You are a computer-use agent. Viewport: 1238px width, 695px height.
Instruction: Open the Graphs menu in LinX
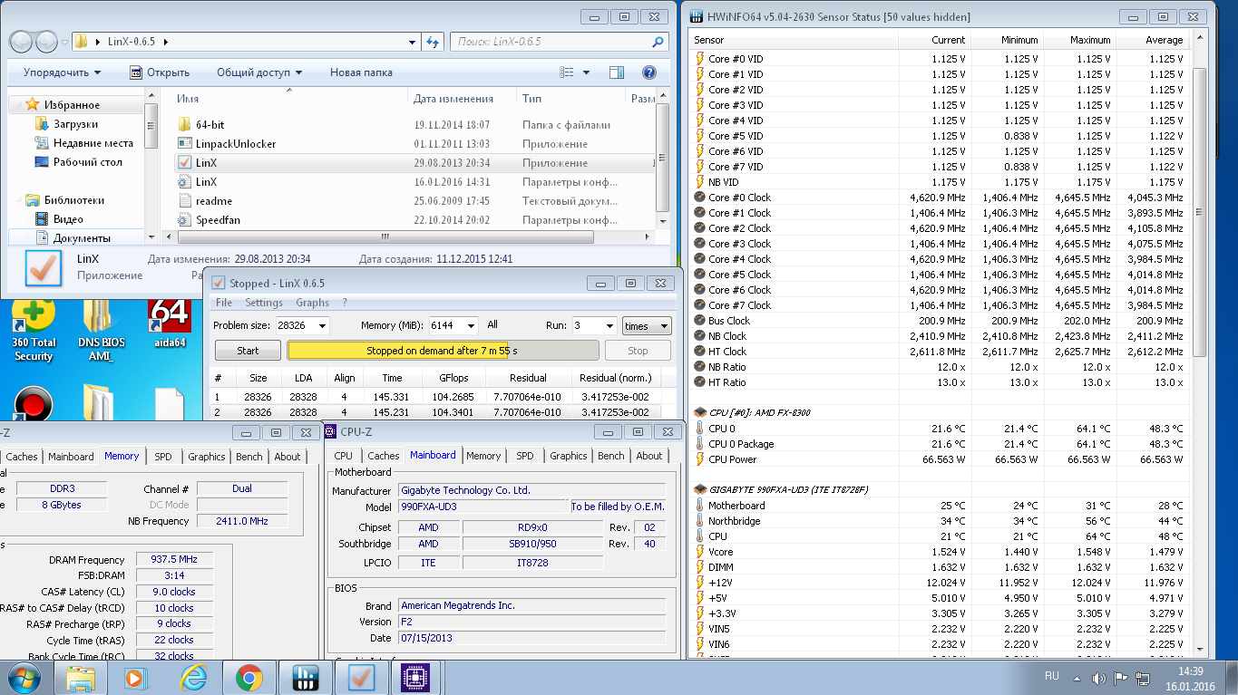click(x=312, y=303)
